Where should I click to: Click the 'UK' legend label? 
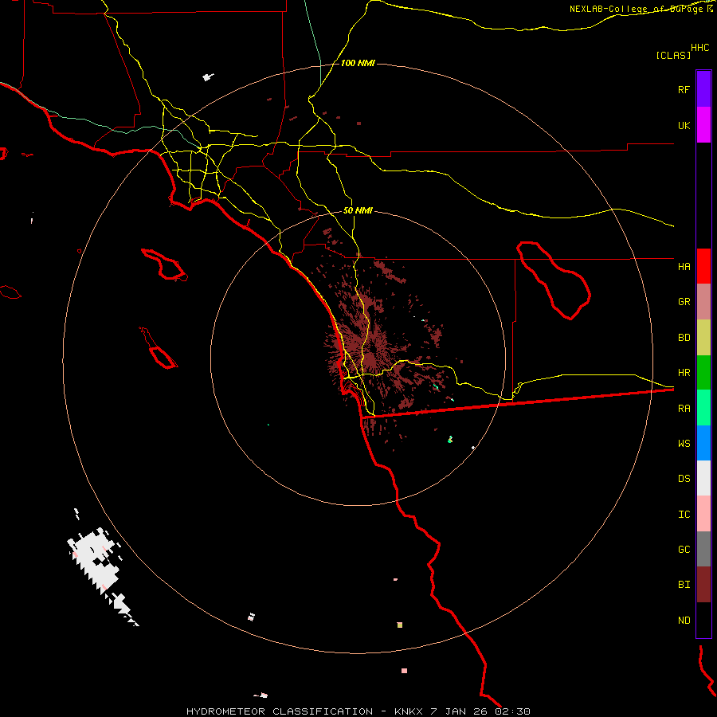(x=684, y=125)
